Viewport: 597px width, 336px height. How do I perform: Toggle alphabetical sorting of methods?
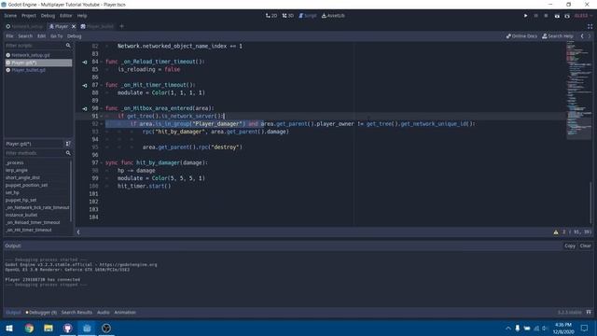[68, 144]
